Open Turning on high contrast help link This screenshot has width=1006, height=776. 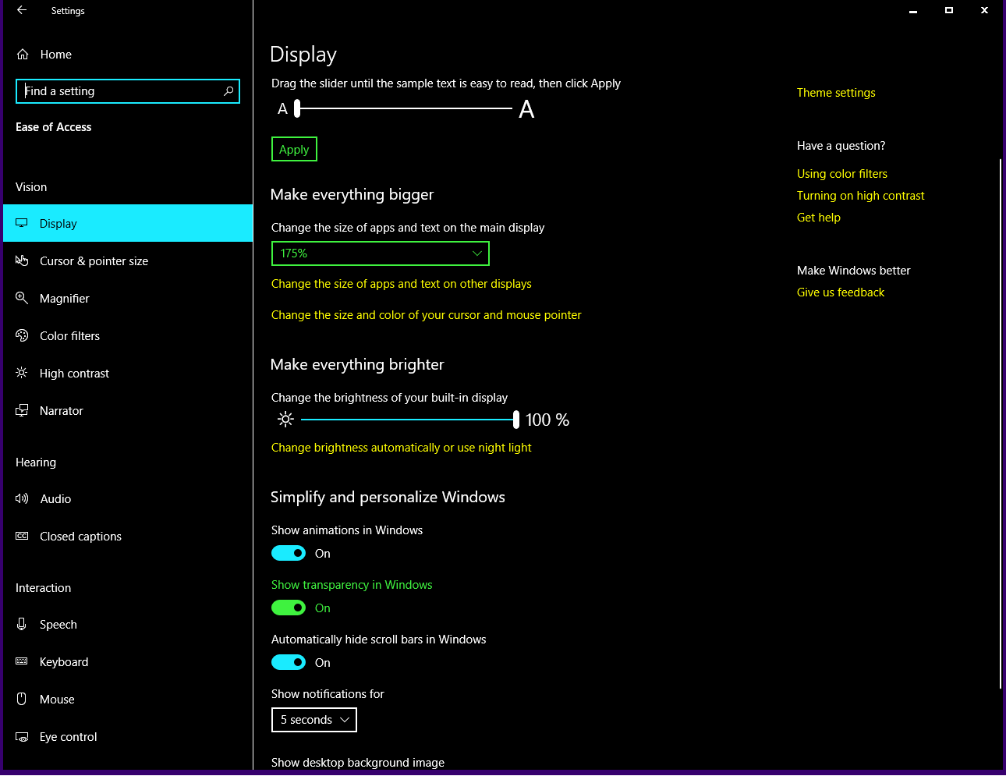(x=861, y=196)
